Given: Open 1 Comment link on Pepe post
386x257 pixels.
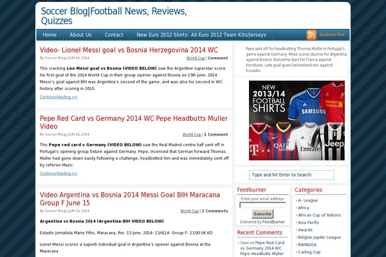Looking at the screenshot, I should (x=216, y=134).
